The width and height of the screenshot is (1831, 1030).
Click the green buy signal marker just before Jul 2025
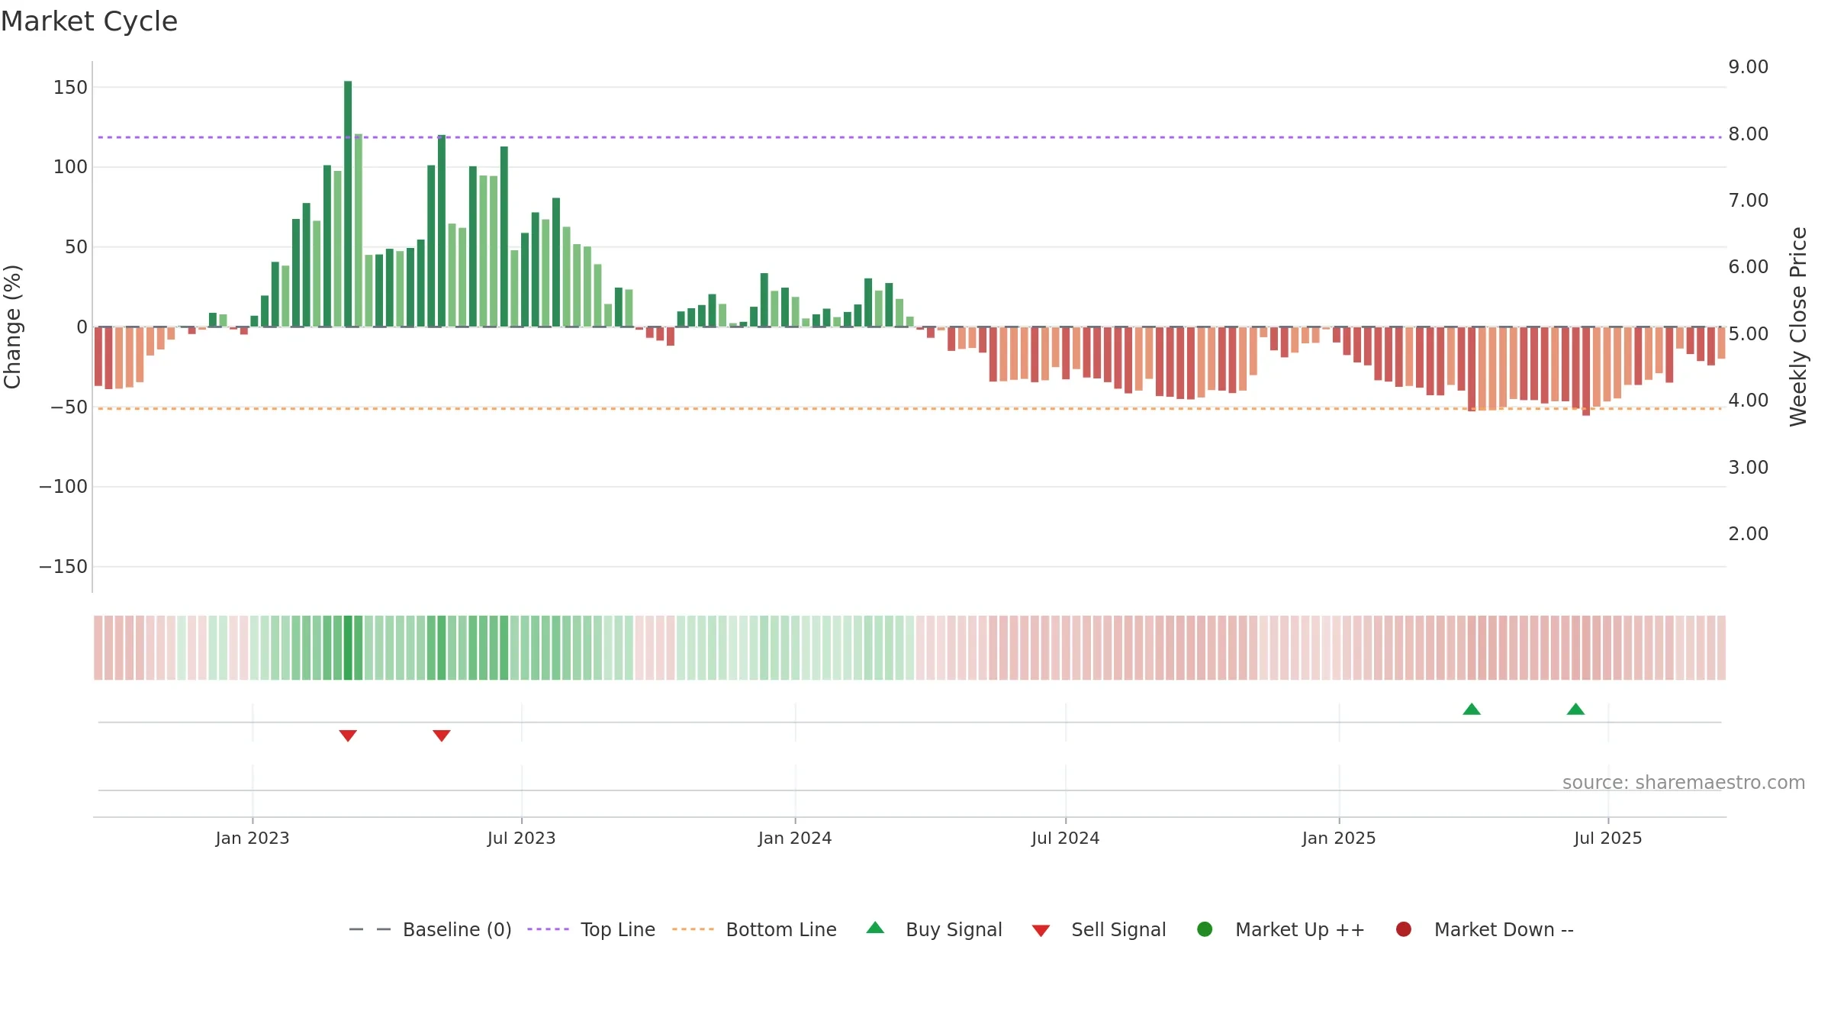point(1575,709)
